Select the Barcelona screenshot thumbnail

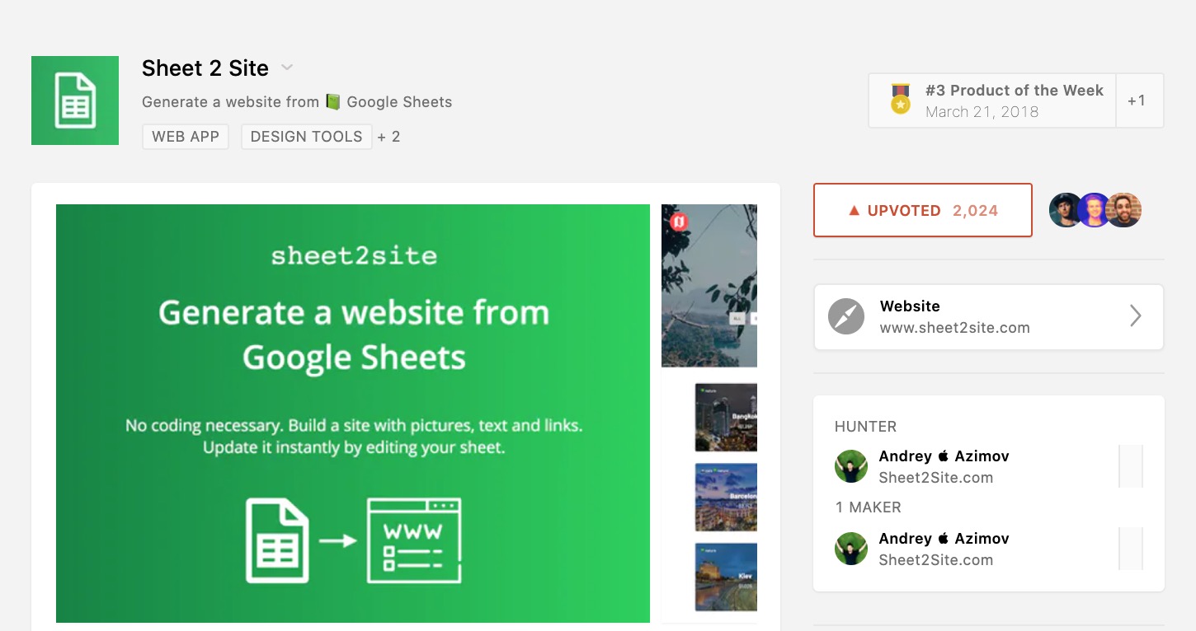(726, 498)
